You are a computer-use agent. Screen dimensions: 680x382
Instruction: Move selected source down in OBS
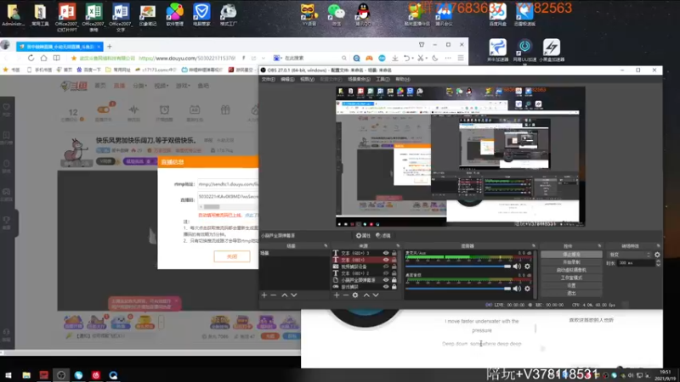[376, 295]
